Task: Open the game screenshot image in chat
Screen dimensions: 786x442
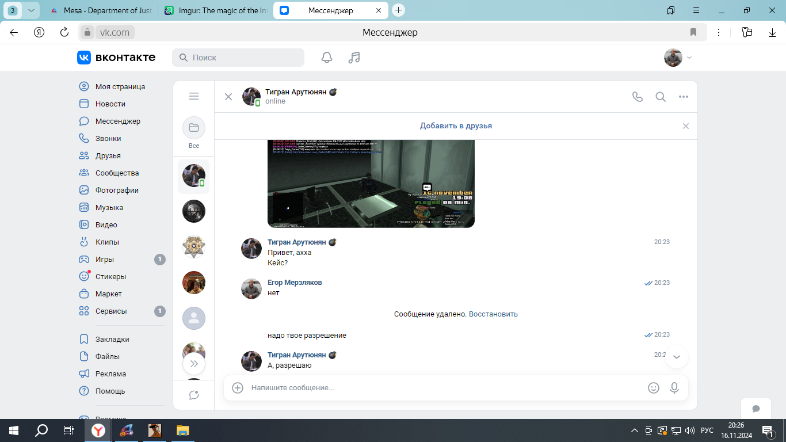Action: pos(371,183)
